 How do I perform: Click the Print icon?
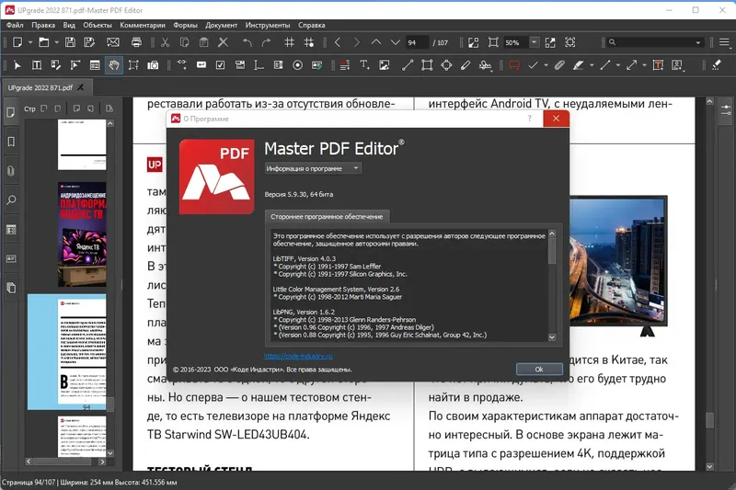136,42
